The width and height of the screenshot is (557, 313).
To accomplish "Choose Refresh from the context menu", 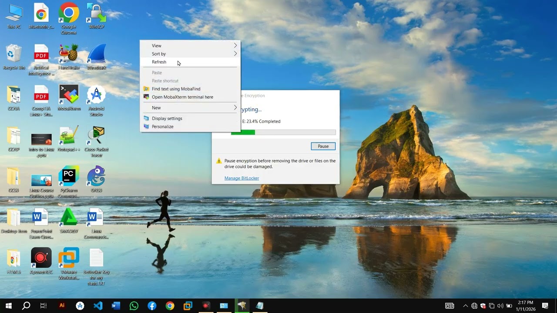I will pos(190,62).
